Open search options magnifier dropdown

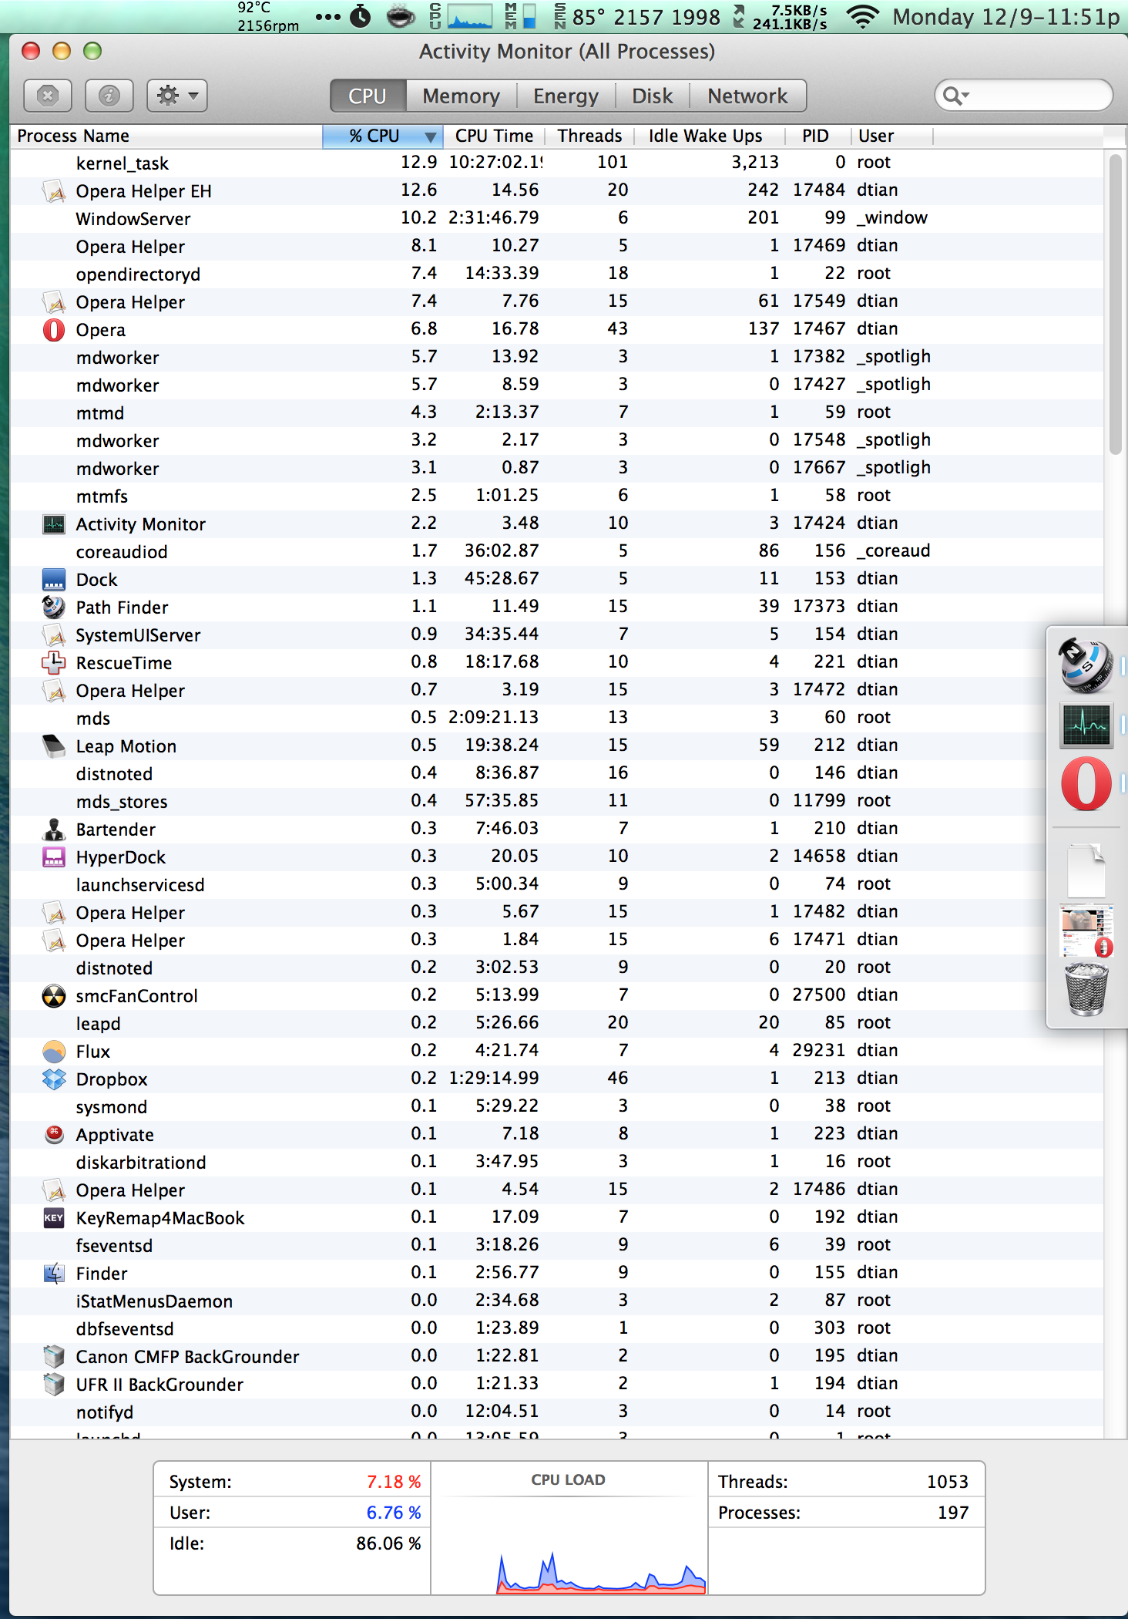tap(955, 96)
